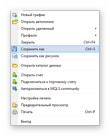
Task: Expand the Открыть удаленный submenu arrow
Action: (x=96, y=29)
